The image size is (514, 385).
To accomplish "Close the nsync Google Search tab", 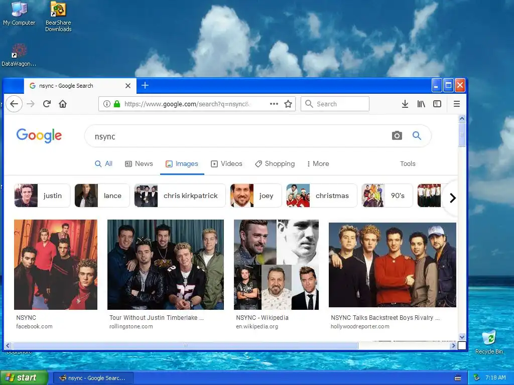I will 128,86.
